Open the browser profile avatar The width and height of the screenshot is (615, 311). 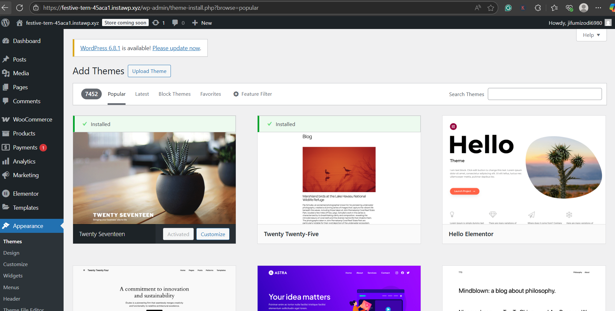click(x=584, y=8)
